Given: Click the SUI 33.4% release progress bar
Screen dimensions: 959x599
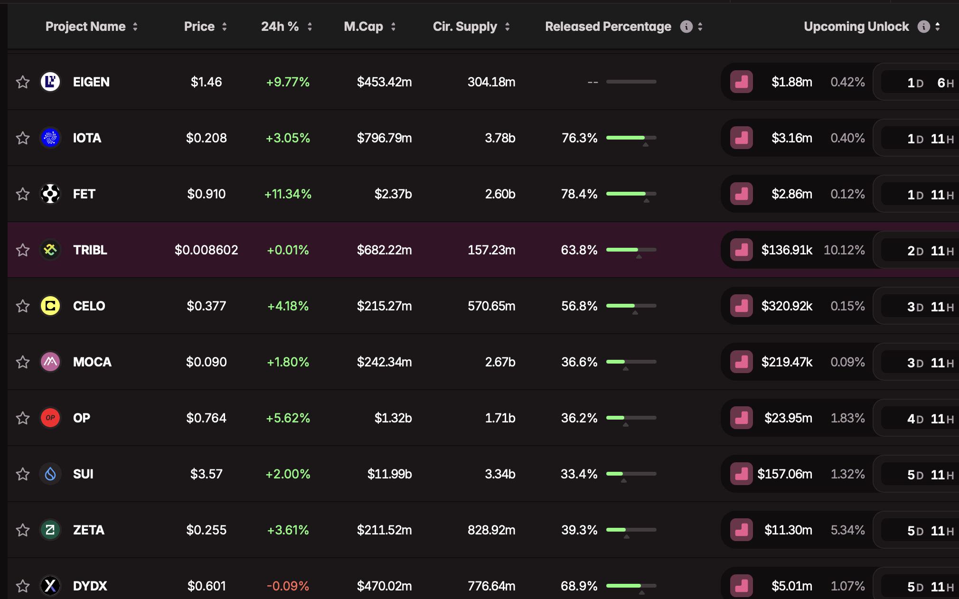Looking at the screenshot, I should (631, 474).
